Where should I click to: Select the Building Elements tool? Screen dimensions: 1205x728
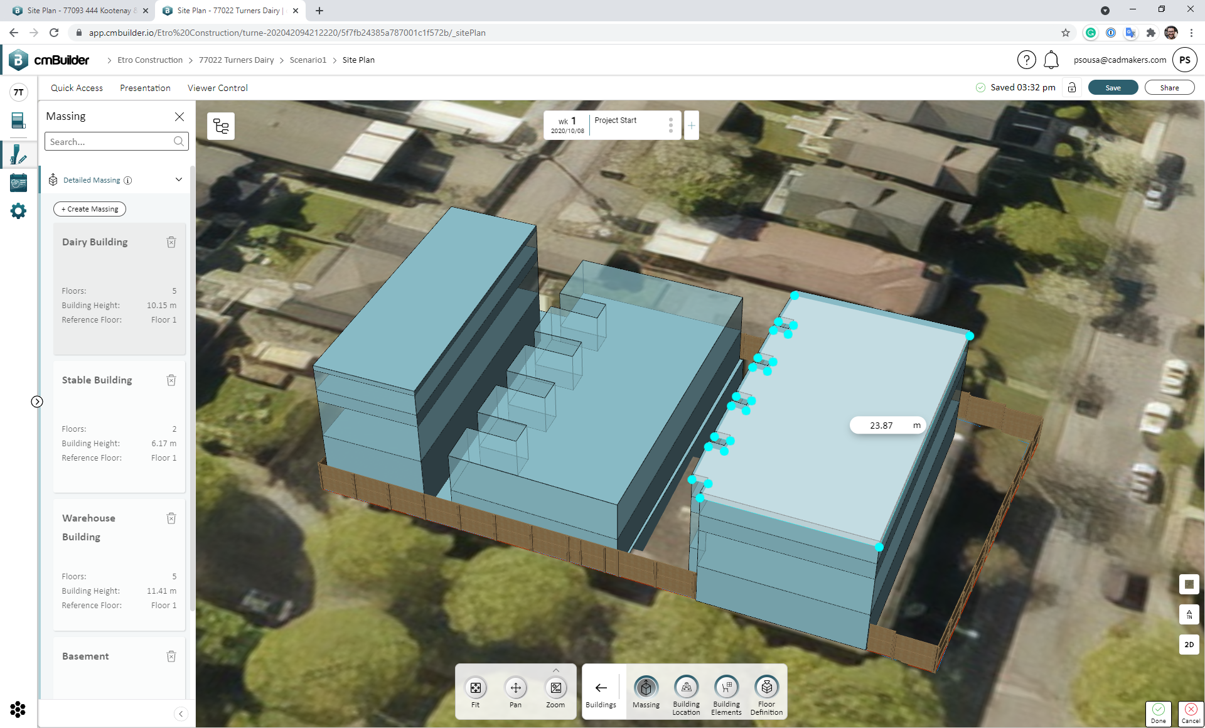point(726,687)
